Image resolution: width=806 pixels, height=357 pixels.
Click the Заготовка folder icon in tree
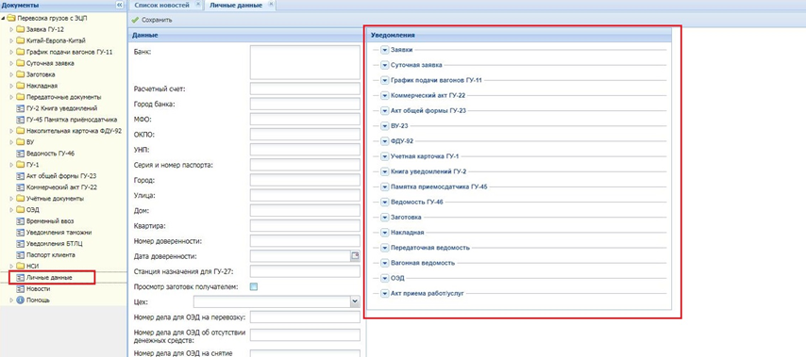[x=21, y=74]
